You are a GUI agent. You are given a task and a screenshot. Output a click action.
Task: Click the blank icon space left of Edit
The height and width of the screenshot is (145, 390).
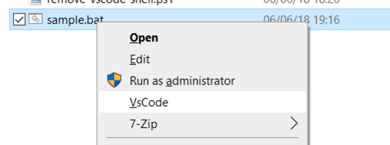tap(114, 59)
